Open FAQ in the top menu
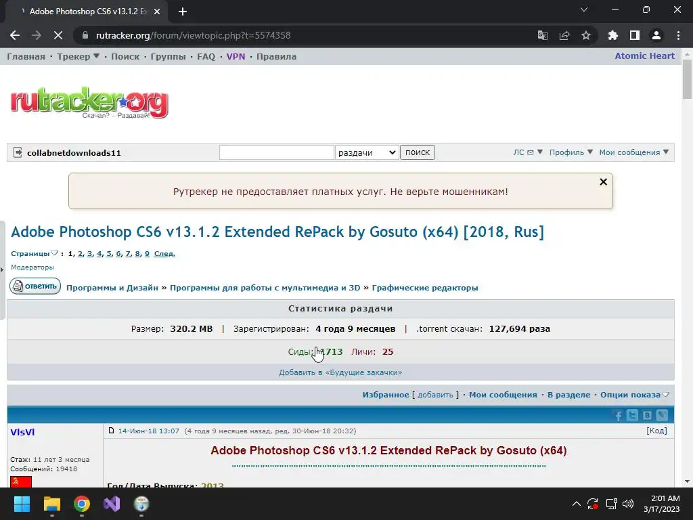The width and height of the screenshot is (693, 520). coord(206,57)
